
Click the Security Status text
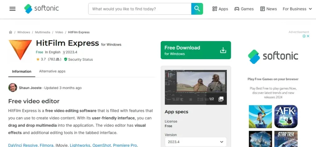coord(81,59)
